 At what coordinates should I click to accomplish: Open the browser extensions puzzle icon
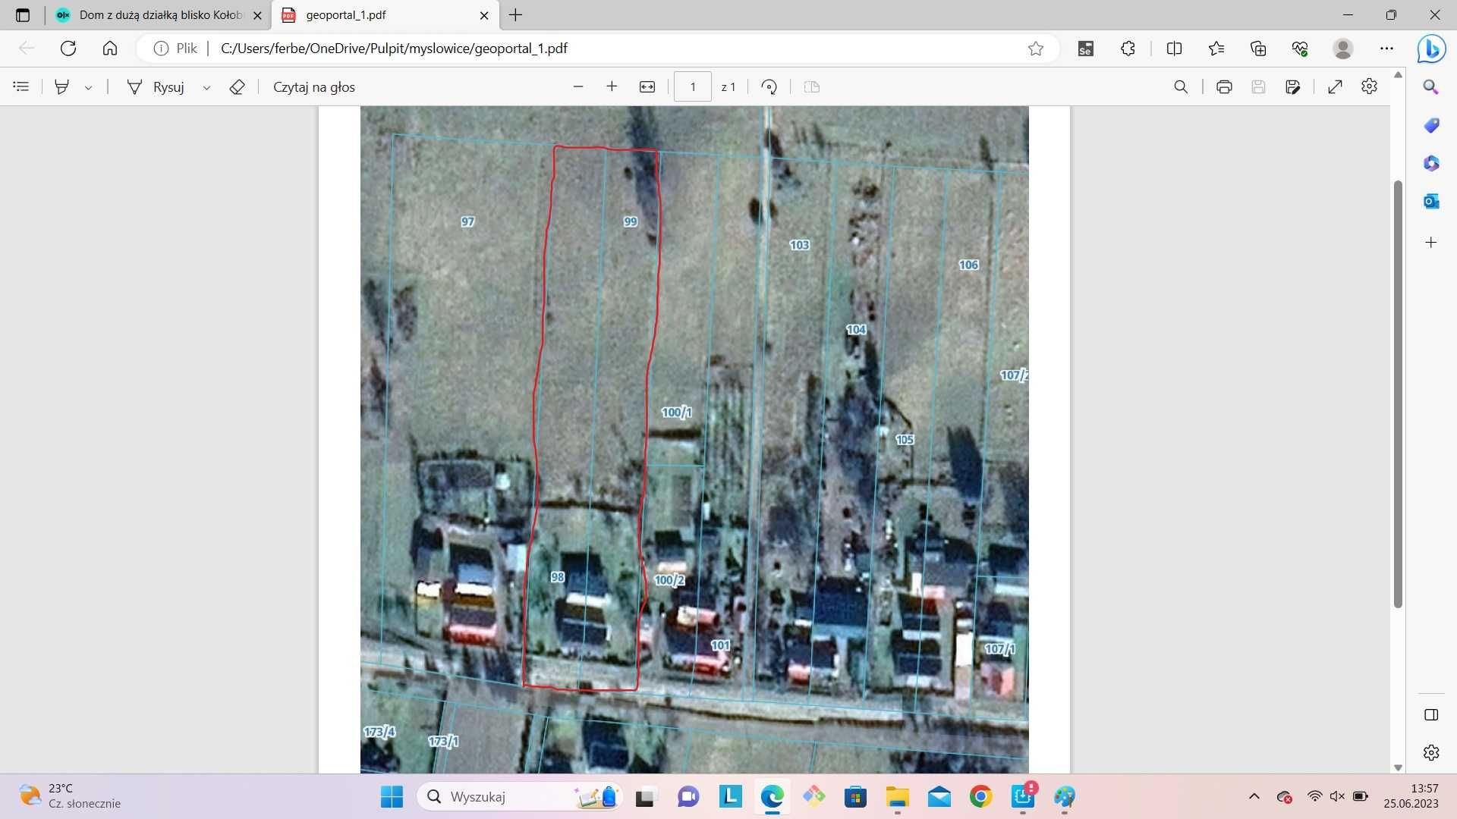pos(1128,49)
